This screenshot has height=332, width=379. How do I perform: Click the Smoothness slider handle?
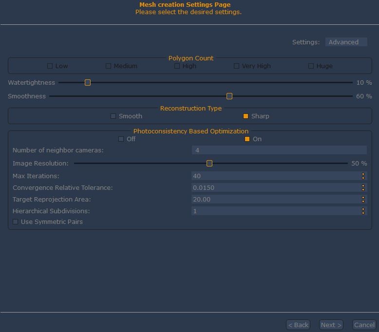(229, 96)
